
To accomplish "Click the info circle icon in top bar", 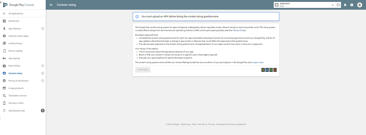I will 338,5.
